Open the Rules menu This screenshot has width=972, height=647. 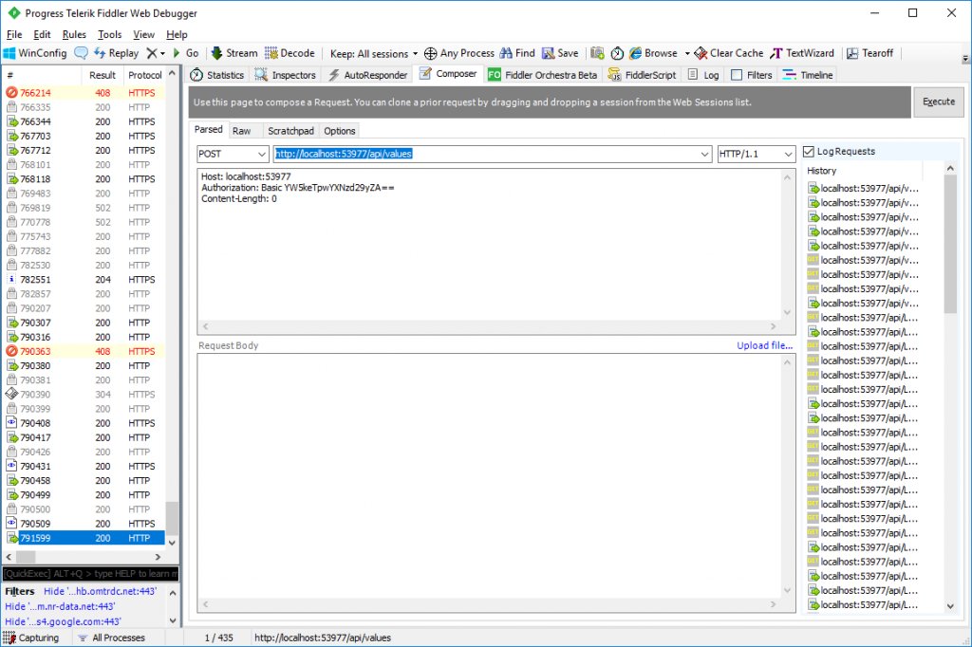point(74,35)
